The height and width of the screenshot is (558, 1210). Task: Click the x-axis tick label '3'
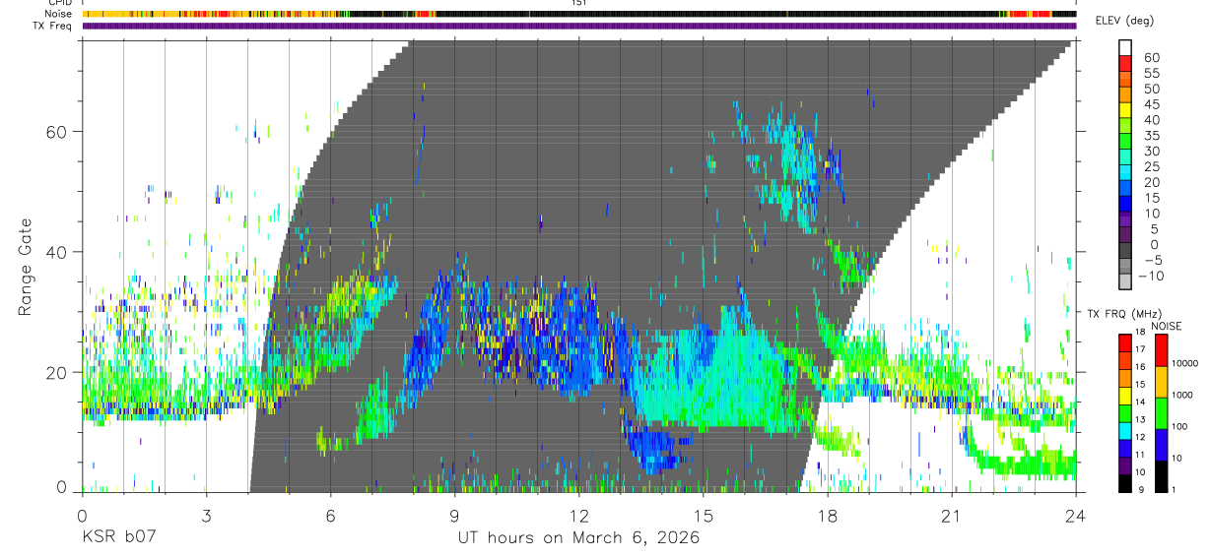click(x=206, y=516)
